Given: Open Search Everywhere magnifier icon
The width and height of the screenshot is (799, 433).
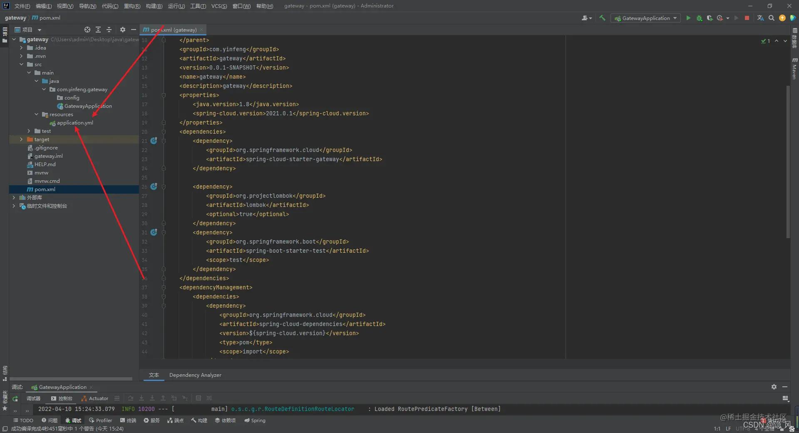Looking at the screenshot, I should coord(772,18).
